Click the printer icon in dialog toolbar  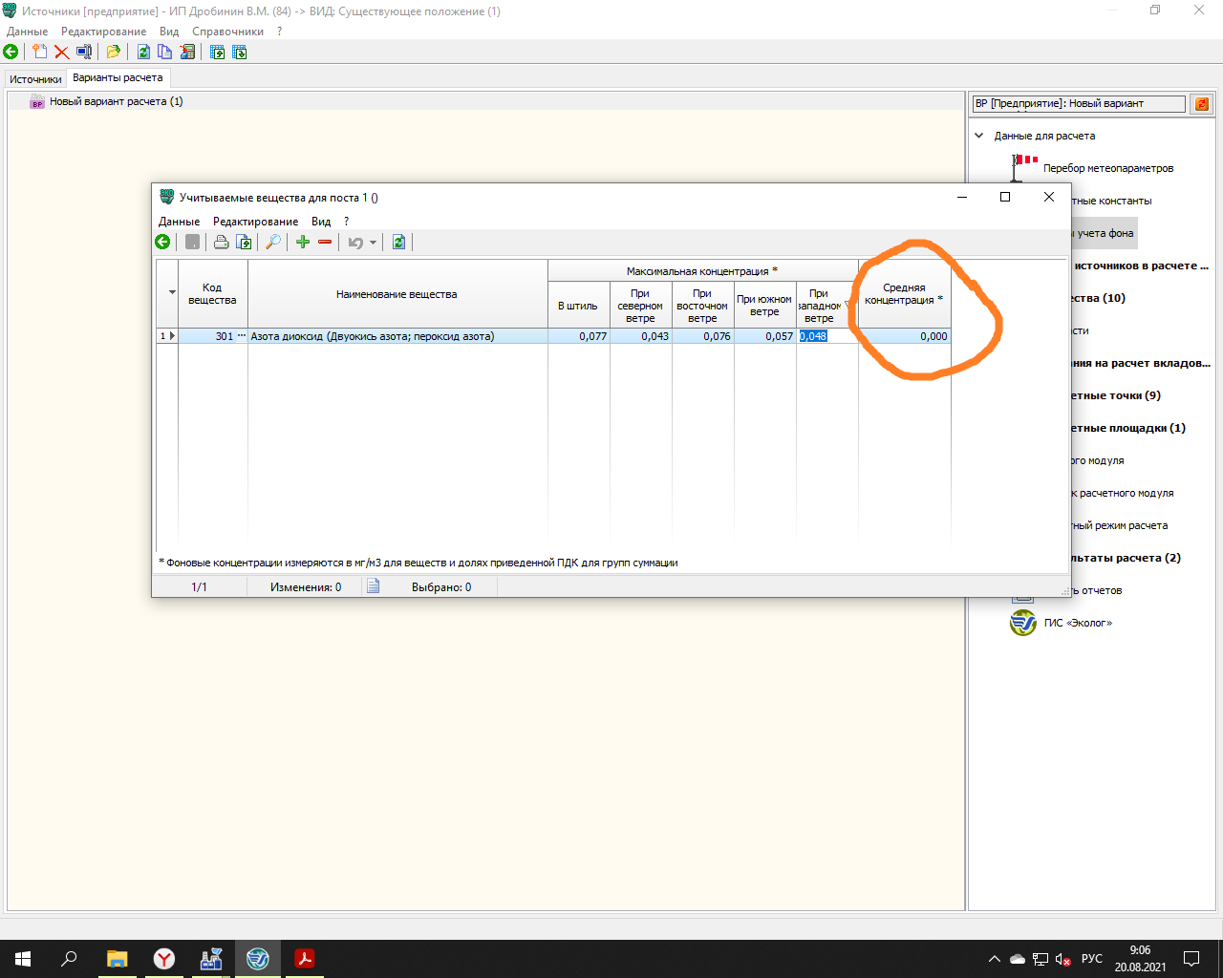(x=221, y=243)
